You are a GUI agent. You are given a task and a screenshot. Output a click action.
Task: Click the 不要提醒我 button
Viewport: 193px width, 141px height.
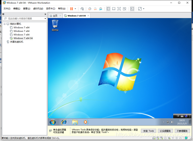tap(182, 131)
